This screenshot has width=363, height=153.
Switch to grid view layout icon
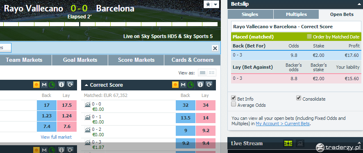[x=211, y=72]
